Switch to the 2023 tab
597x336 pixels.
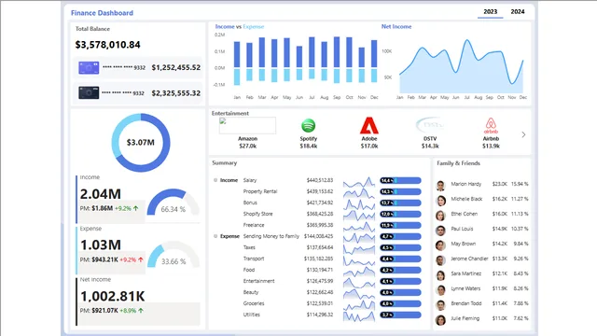[x=490, y=12]
